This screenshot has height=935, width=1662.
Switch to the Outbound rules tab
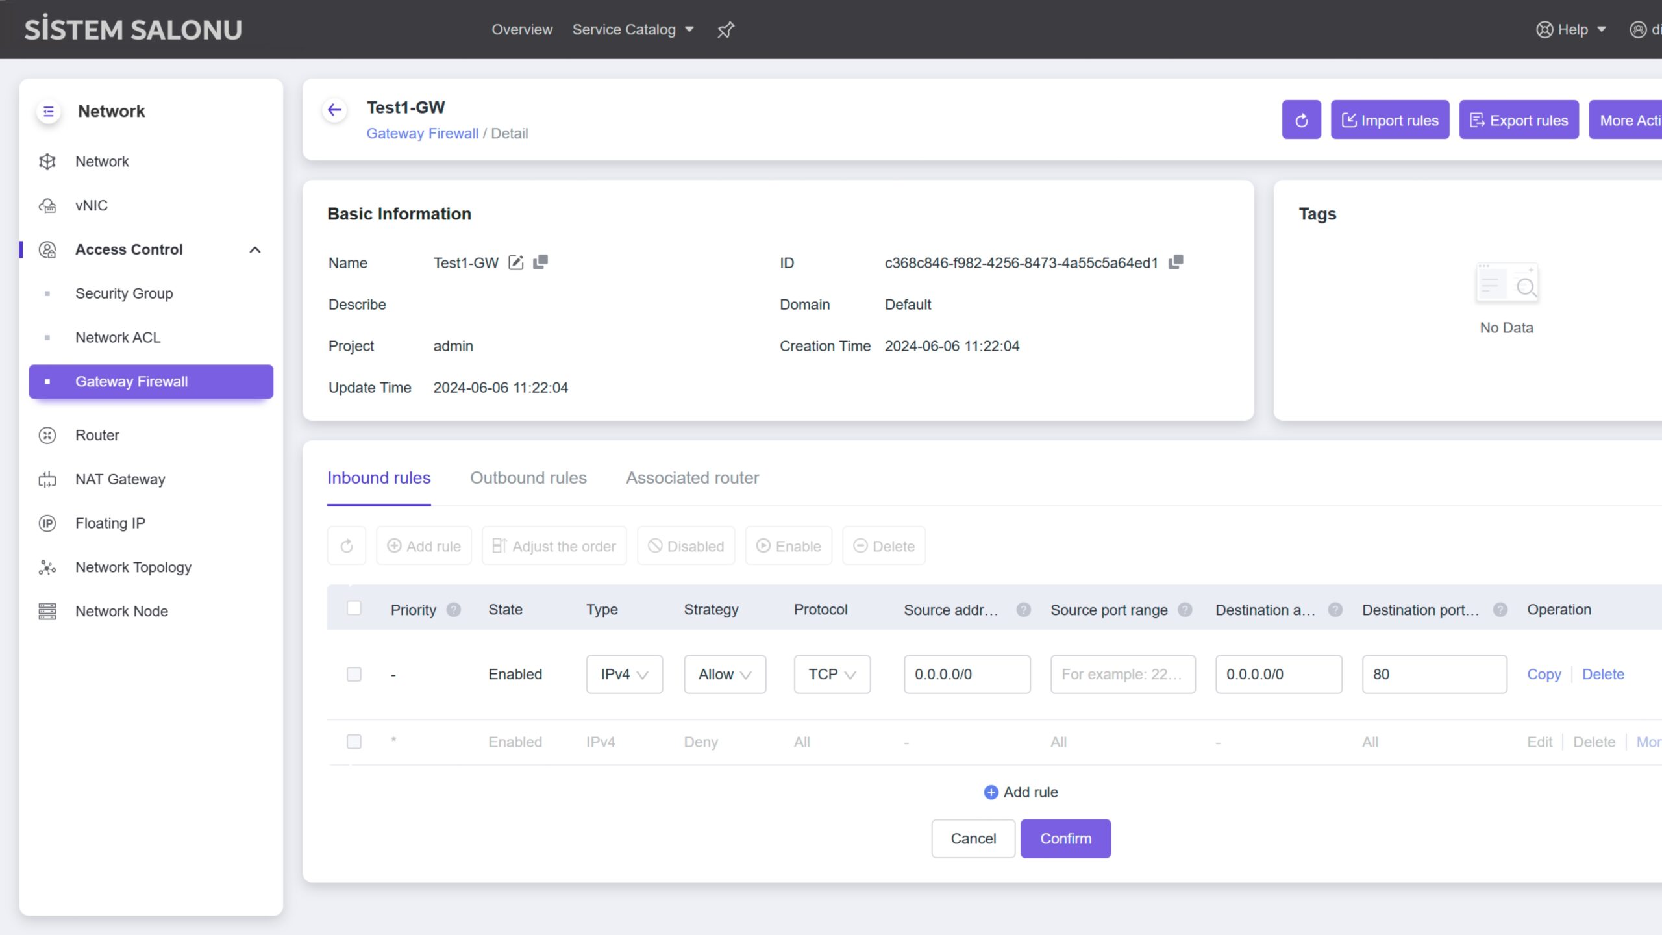[x=528, y=478]
